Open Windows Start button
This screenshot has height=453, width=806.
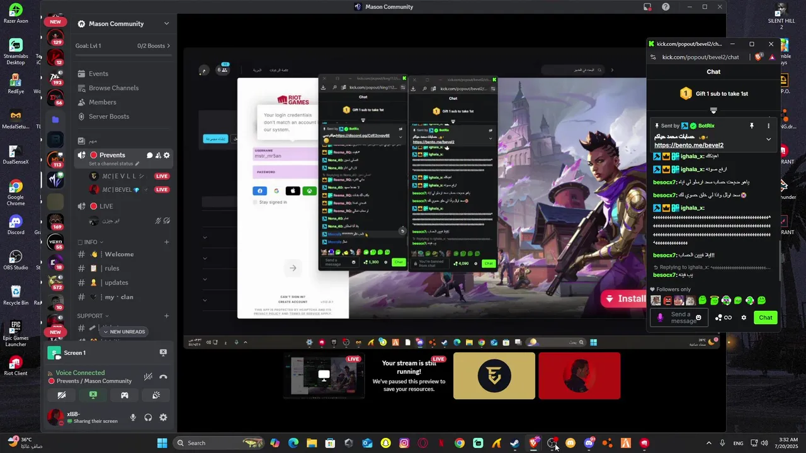[x=162, y=443]
